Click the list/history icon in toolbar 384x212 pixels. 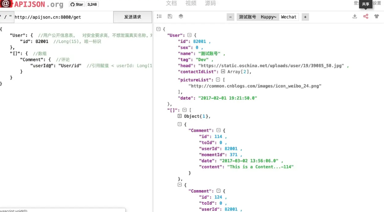click(159, 17)
